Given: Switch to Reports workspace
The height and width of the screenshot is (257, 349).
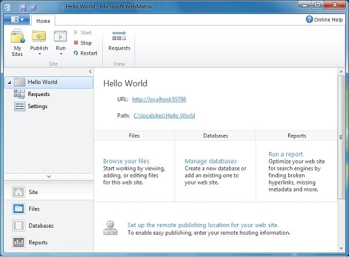Looking at the screenshot, I should (48, 242).
